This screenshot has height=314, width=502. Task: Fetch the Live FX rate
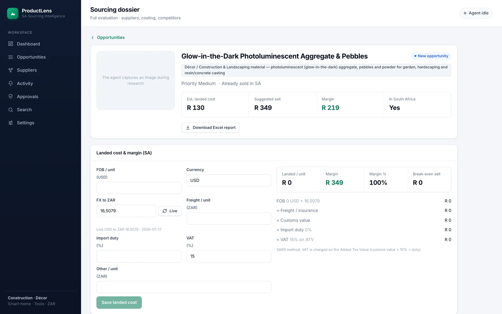[x=170, y=211]
